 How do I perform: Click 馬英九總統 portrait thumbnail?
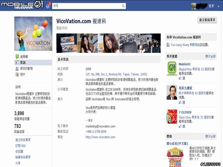coord(172,93)
